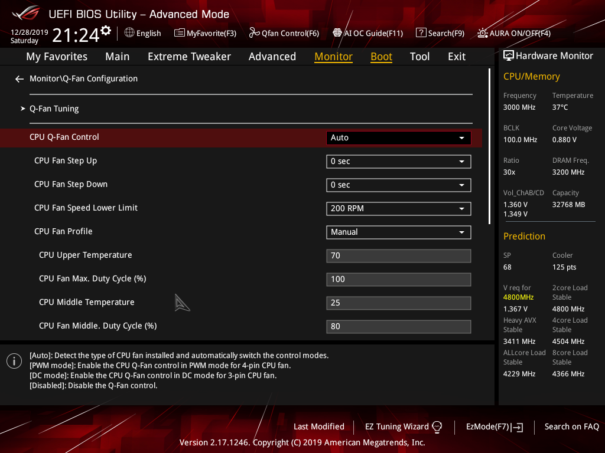Viewport: 605px width, 453px height.
Task: Open the CPU Q-Fan Control dropdown
Action: [x=398, y=138]
